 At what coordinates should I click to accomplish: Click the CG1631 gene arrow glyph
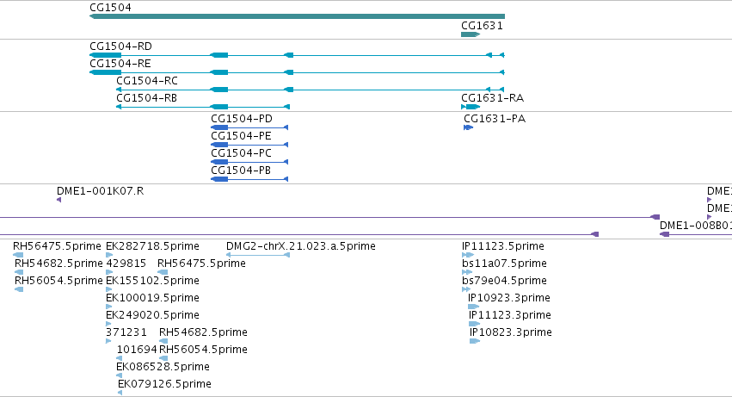pos(471,34)
